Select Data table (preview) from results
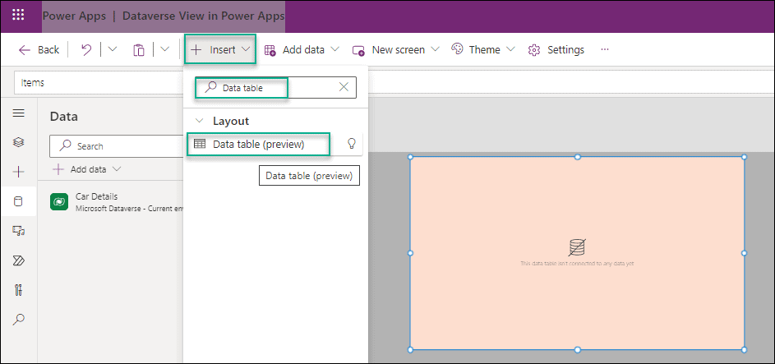Screen dimensions: 775x364 click(258, 145)
